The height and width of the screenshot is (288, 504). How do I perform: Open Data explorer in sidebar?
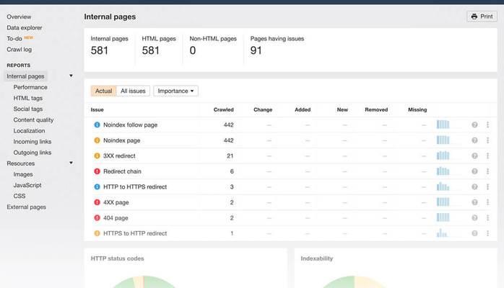click(x=25, y=27)
